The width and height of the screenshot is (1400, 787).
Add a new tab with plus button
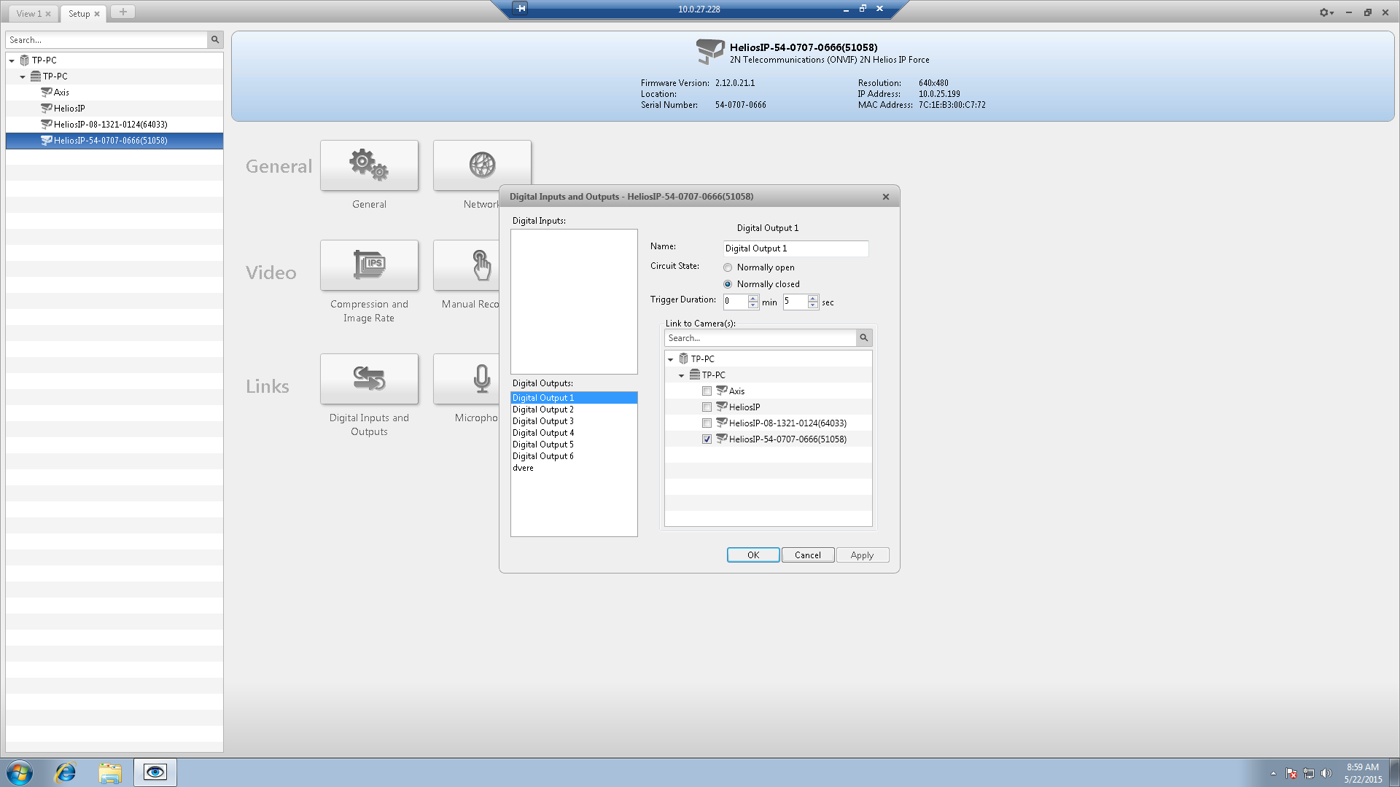tap(122, 12)
